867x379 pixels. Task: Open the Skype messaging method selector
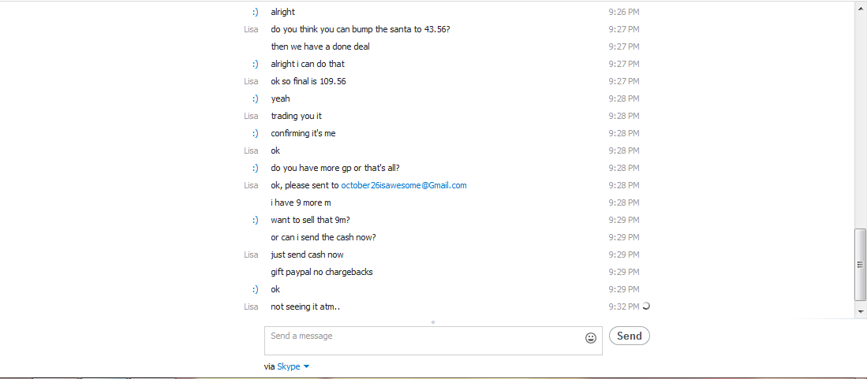(293, 366)
